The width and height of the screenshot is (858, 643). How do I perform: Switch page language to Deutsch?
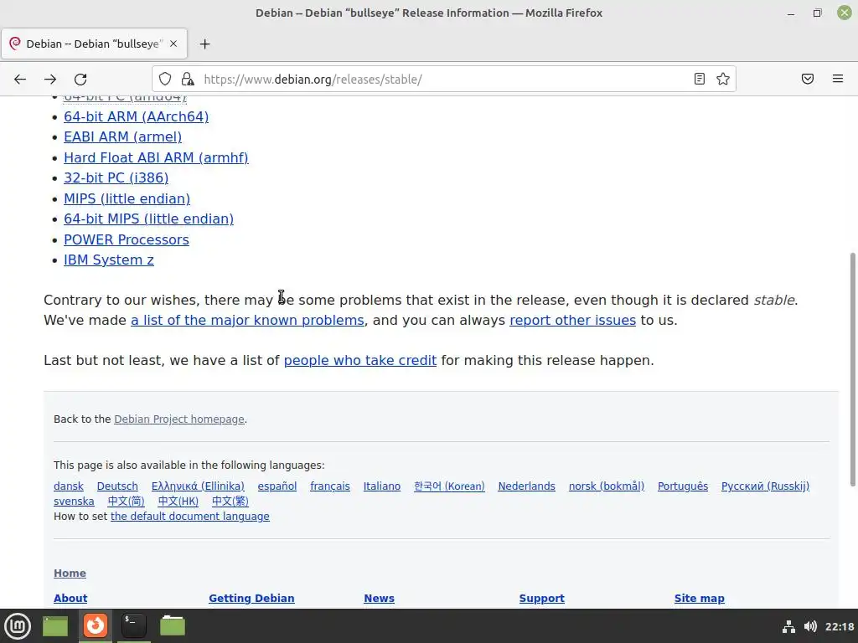tap(117, 486)
